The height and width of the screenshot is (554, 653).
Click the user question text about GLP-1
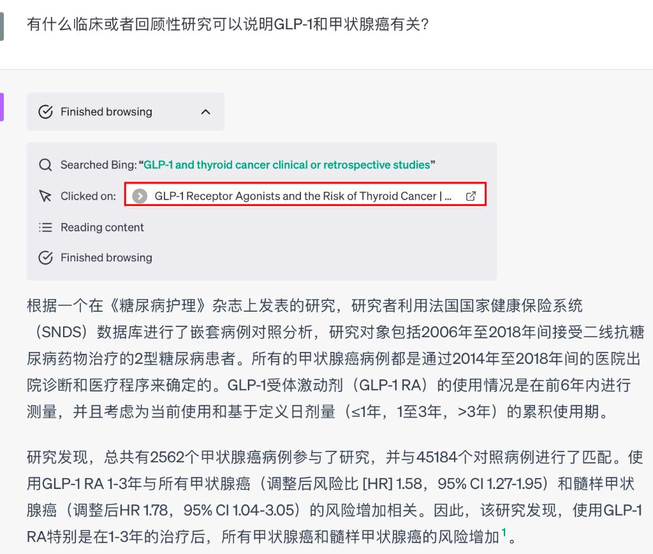point(228,24)
